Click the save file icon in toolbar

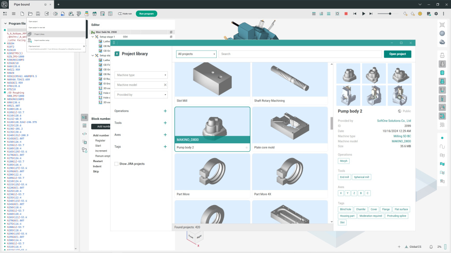(x=38, y=14)
